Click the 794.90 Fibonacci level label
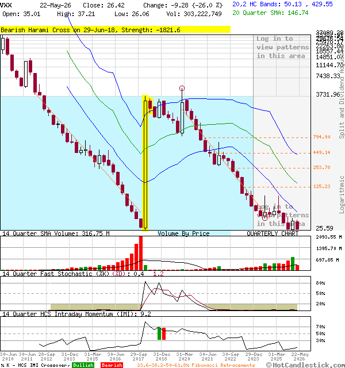Viewport: 345px width, 368px height. [x=321, y=137]
